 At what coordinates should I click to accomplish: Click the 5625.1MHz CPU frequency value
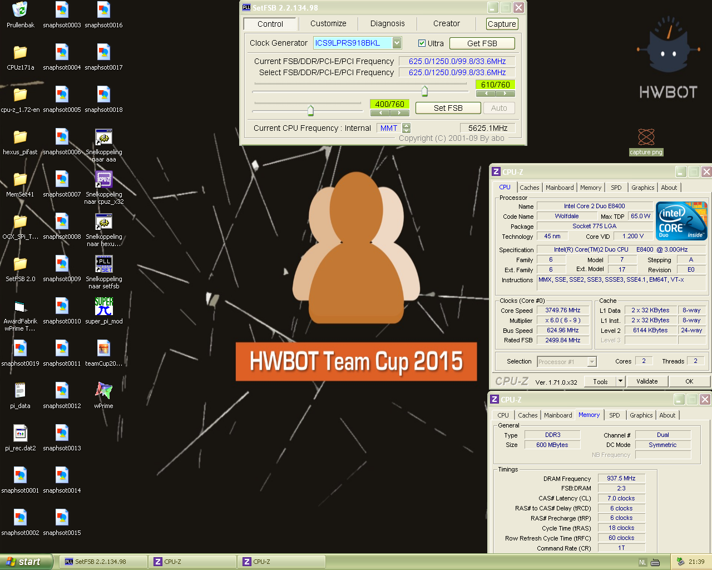click(488, 128)
